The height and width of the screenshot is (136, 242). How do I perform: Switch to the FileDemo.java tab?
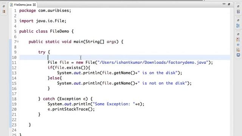[23, 5]
